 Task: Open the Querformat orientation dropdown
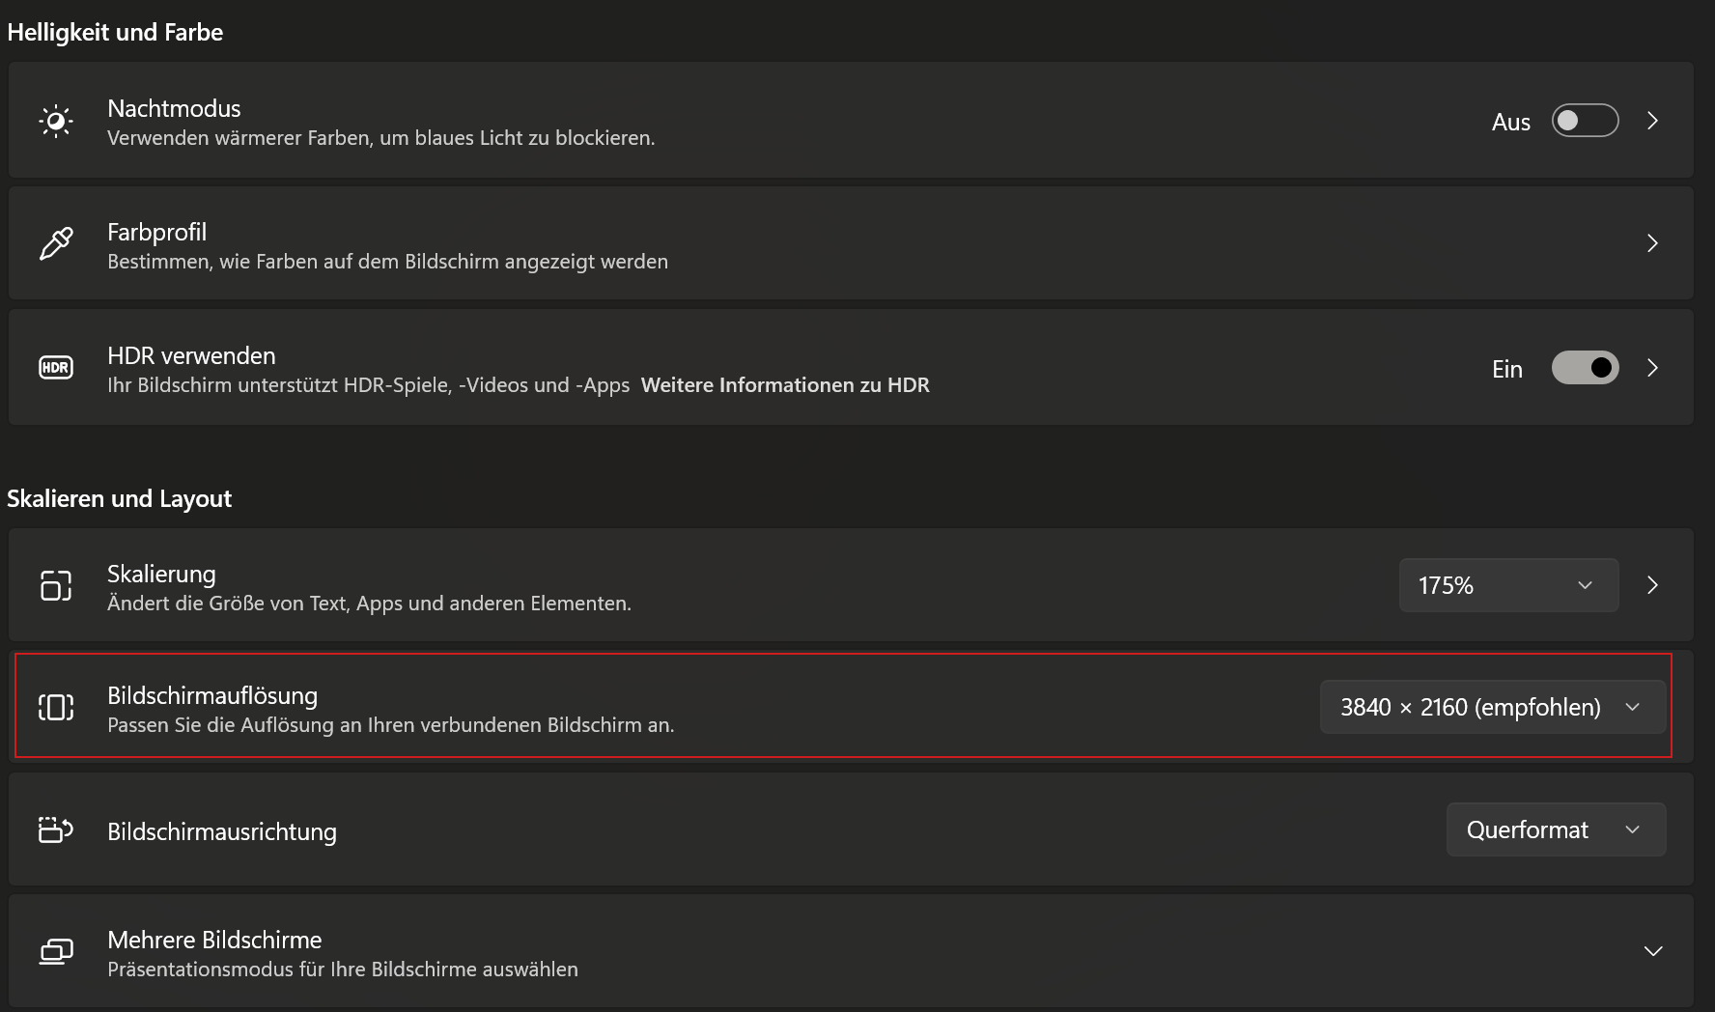click(1556, 829)
